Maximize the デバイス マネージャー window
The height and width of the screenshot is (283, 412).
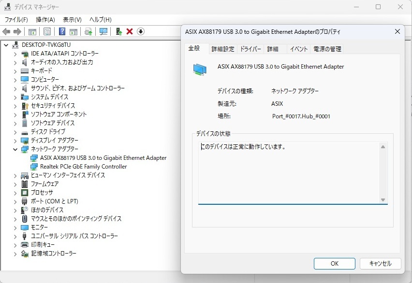tap(378, 7)
